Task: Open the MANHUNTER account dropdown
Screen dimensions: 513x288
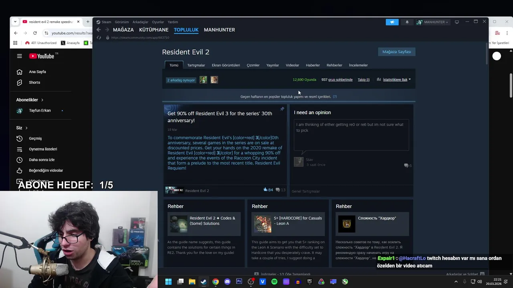Action: [433, 22]
